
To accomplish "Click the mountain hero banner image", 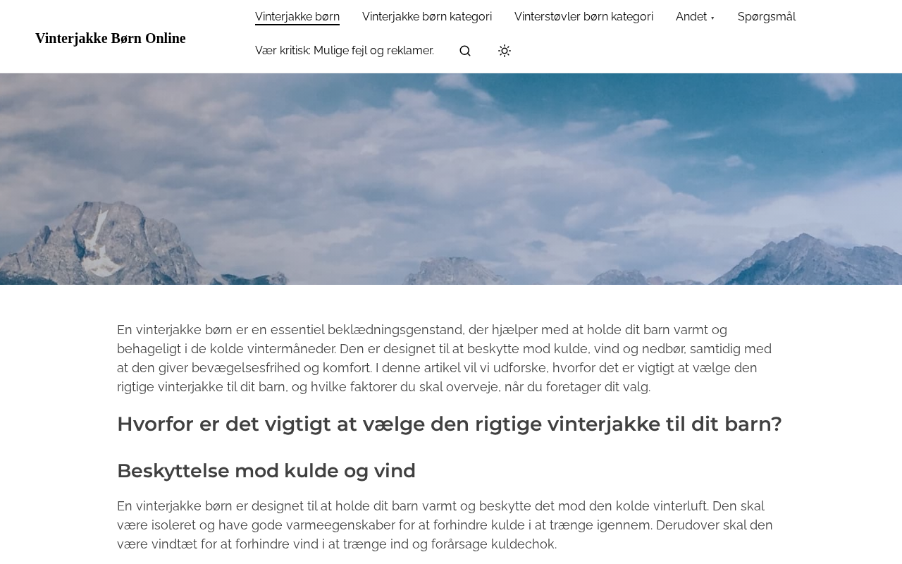I will tap(451, 179).
